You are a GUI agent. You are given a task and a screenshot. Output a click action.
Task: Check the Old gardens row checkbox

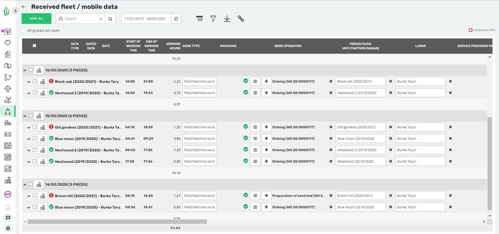(x=35, y=127)
